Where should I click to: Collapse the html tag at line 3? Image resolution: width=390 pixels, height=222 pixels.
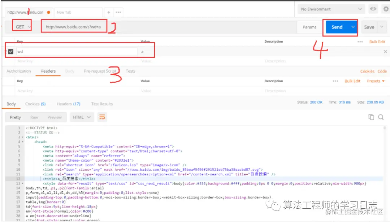point(23,137)
